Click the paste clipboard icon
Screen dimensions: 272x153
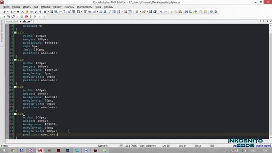pyautogui.click(x=180, y=12)
